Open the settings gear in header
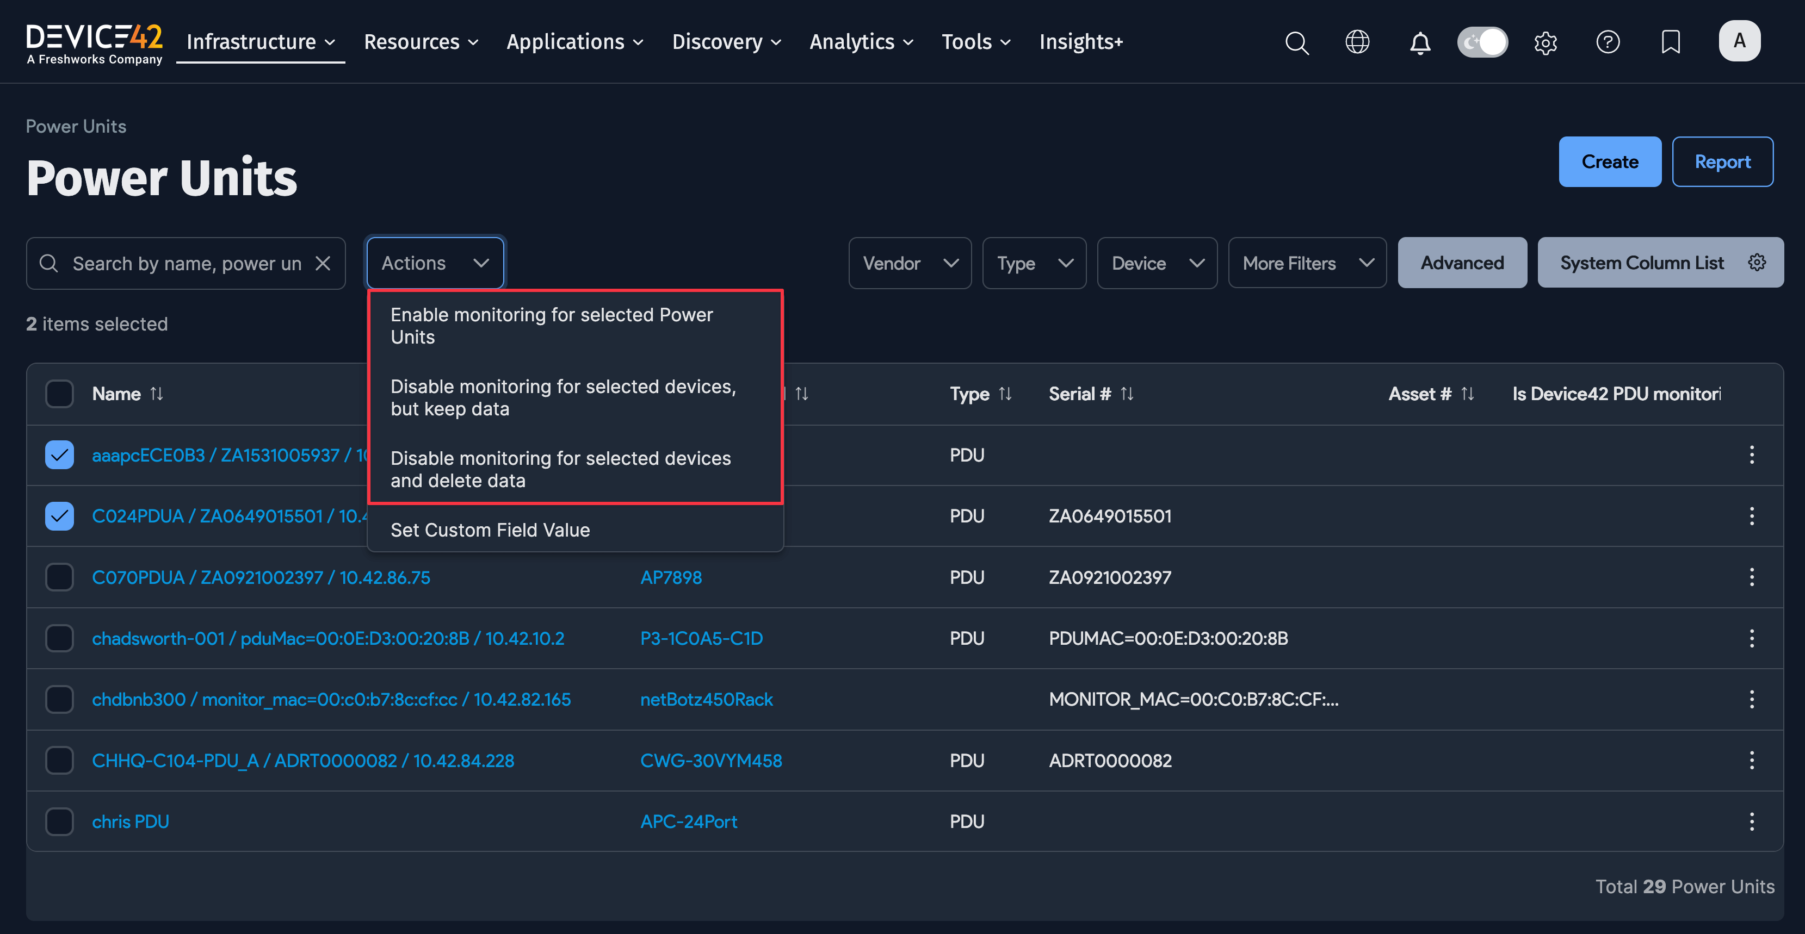Image resolution: width=1805 pixels, height=934 pixels. pos(1545,42)
